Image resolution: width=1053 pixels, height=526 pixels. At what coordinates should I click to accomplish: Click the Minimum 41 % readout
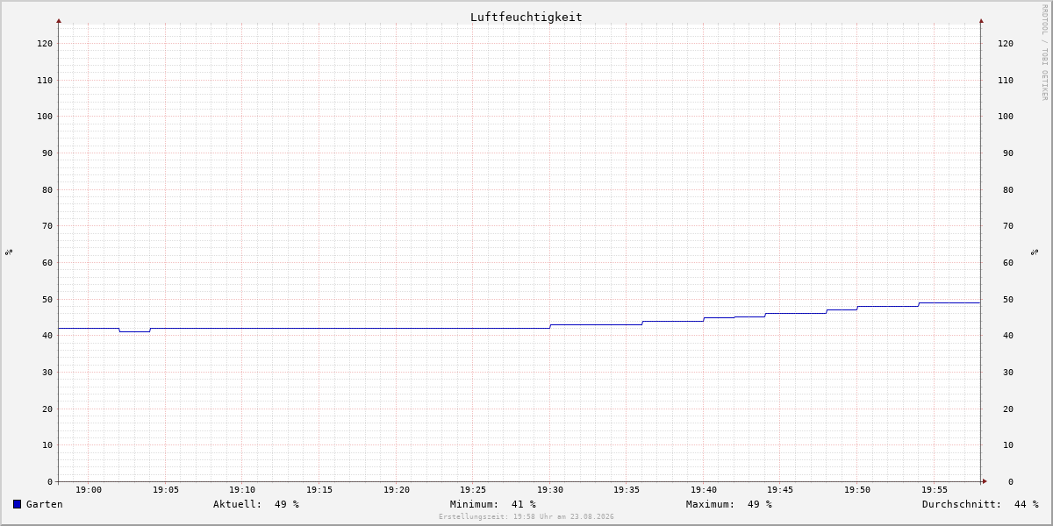coord(493,504)
